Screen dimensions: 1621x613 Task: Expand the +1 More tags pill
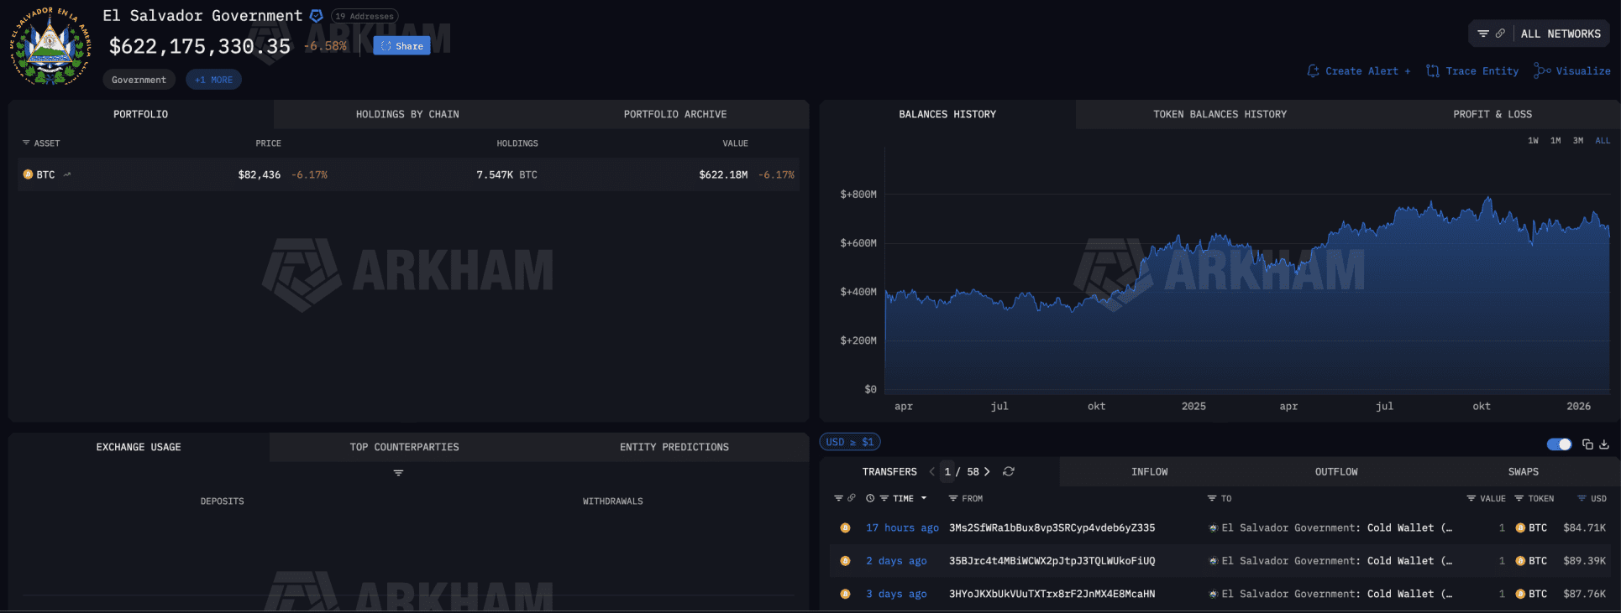(213, 80)
